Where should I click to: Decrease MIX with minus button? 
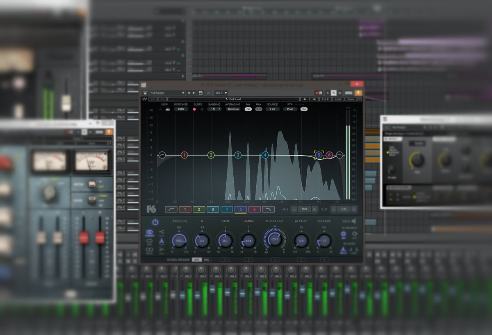pos(294,209)
